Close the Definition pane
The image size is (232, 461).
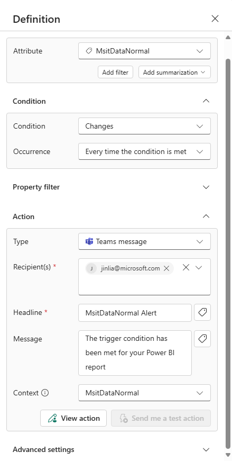[215, 19]
